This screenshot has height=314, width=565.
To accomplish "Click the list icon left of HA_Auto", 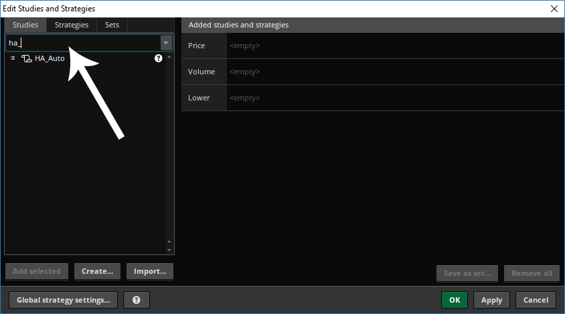I will (13, 58).
